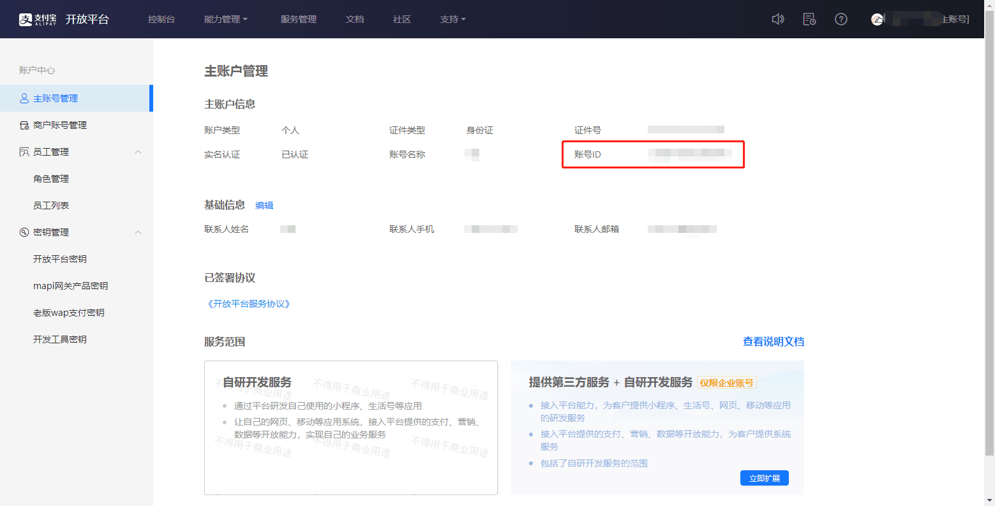Image resolution: width=995 pixels, height=506 pixels.
Task: Open the 《开放平台服务协议》 agreement link
Action: 250,304
